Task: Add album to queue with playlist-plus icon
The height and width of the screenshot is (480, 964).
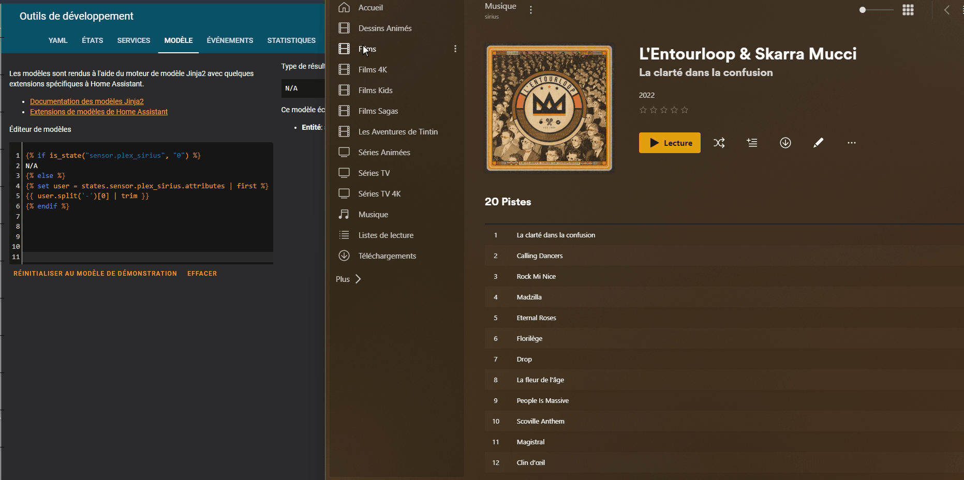Action: [x=752, y=143]
